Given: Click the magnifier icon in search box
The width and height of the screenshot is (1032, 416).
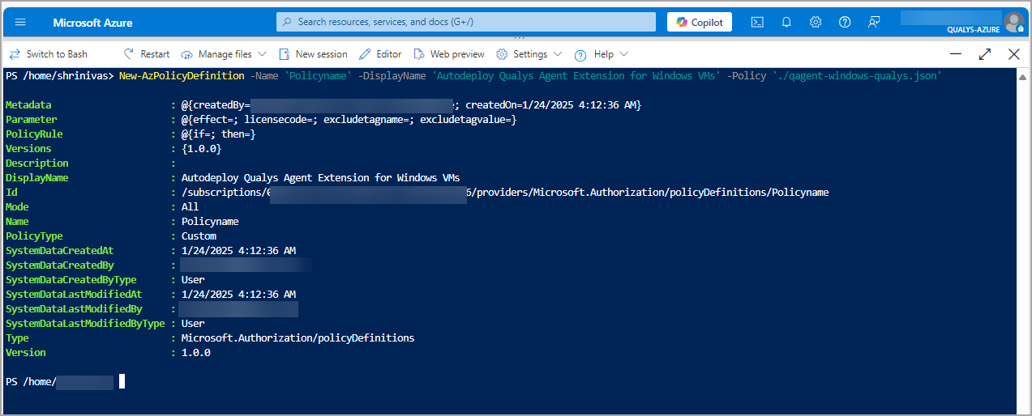Looking at the screenshot, I should (x=287, y=22).
